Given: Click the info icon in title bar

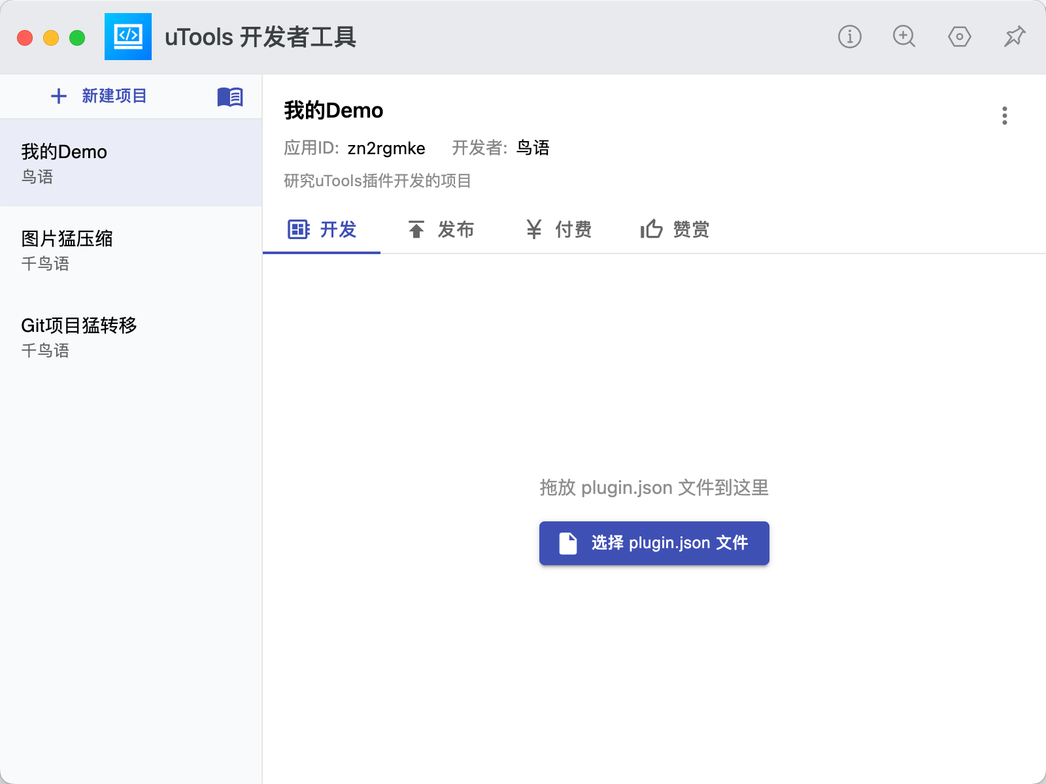Looking at the screenshot, I should (x=849, y=37).
